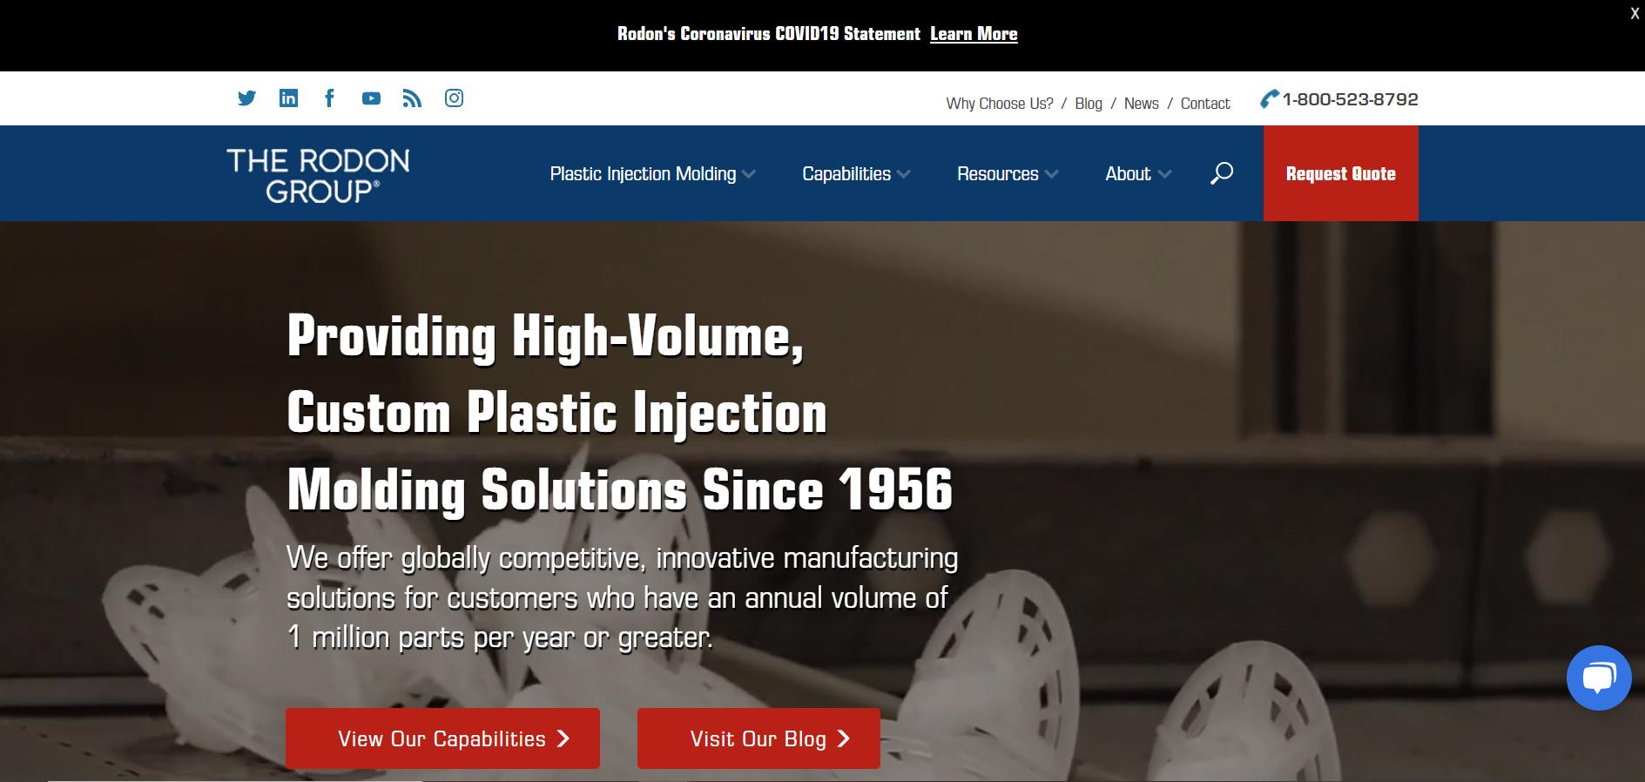Image resolution: width=1645 pixels, height=782 pixels.
Task: Open the Facebook social icon
Action: pyautogui.click(x=329, y=98)
